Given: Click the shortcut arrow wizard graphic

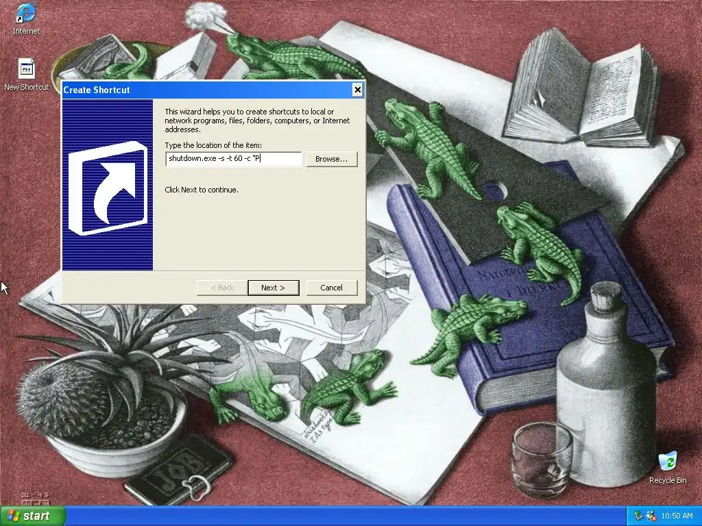Looking at the screenshot, I should pos(108,185).
